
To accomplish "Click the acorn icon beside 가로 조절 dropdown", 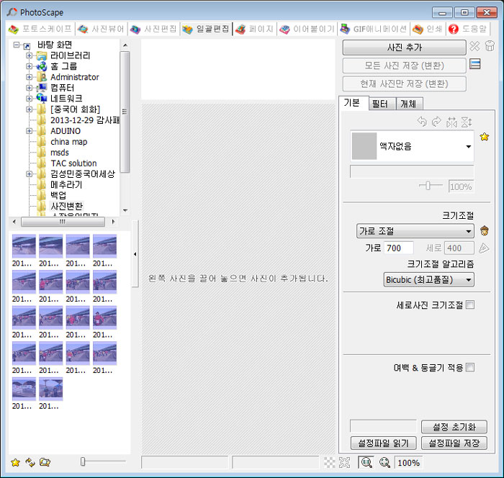I will coord(485,231).
